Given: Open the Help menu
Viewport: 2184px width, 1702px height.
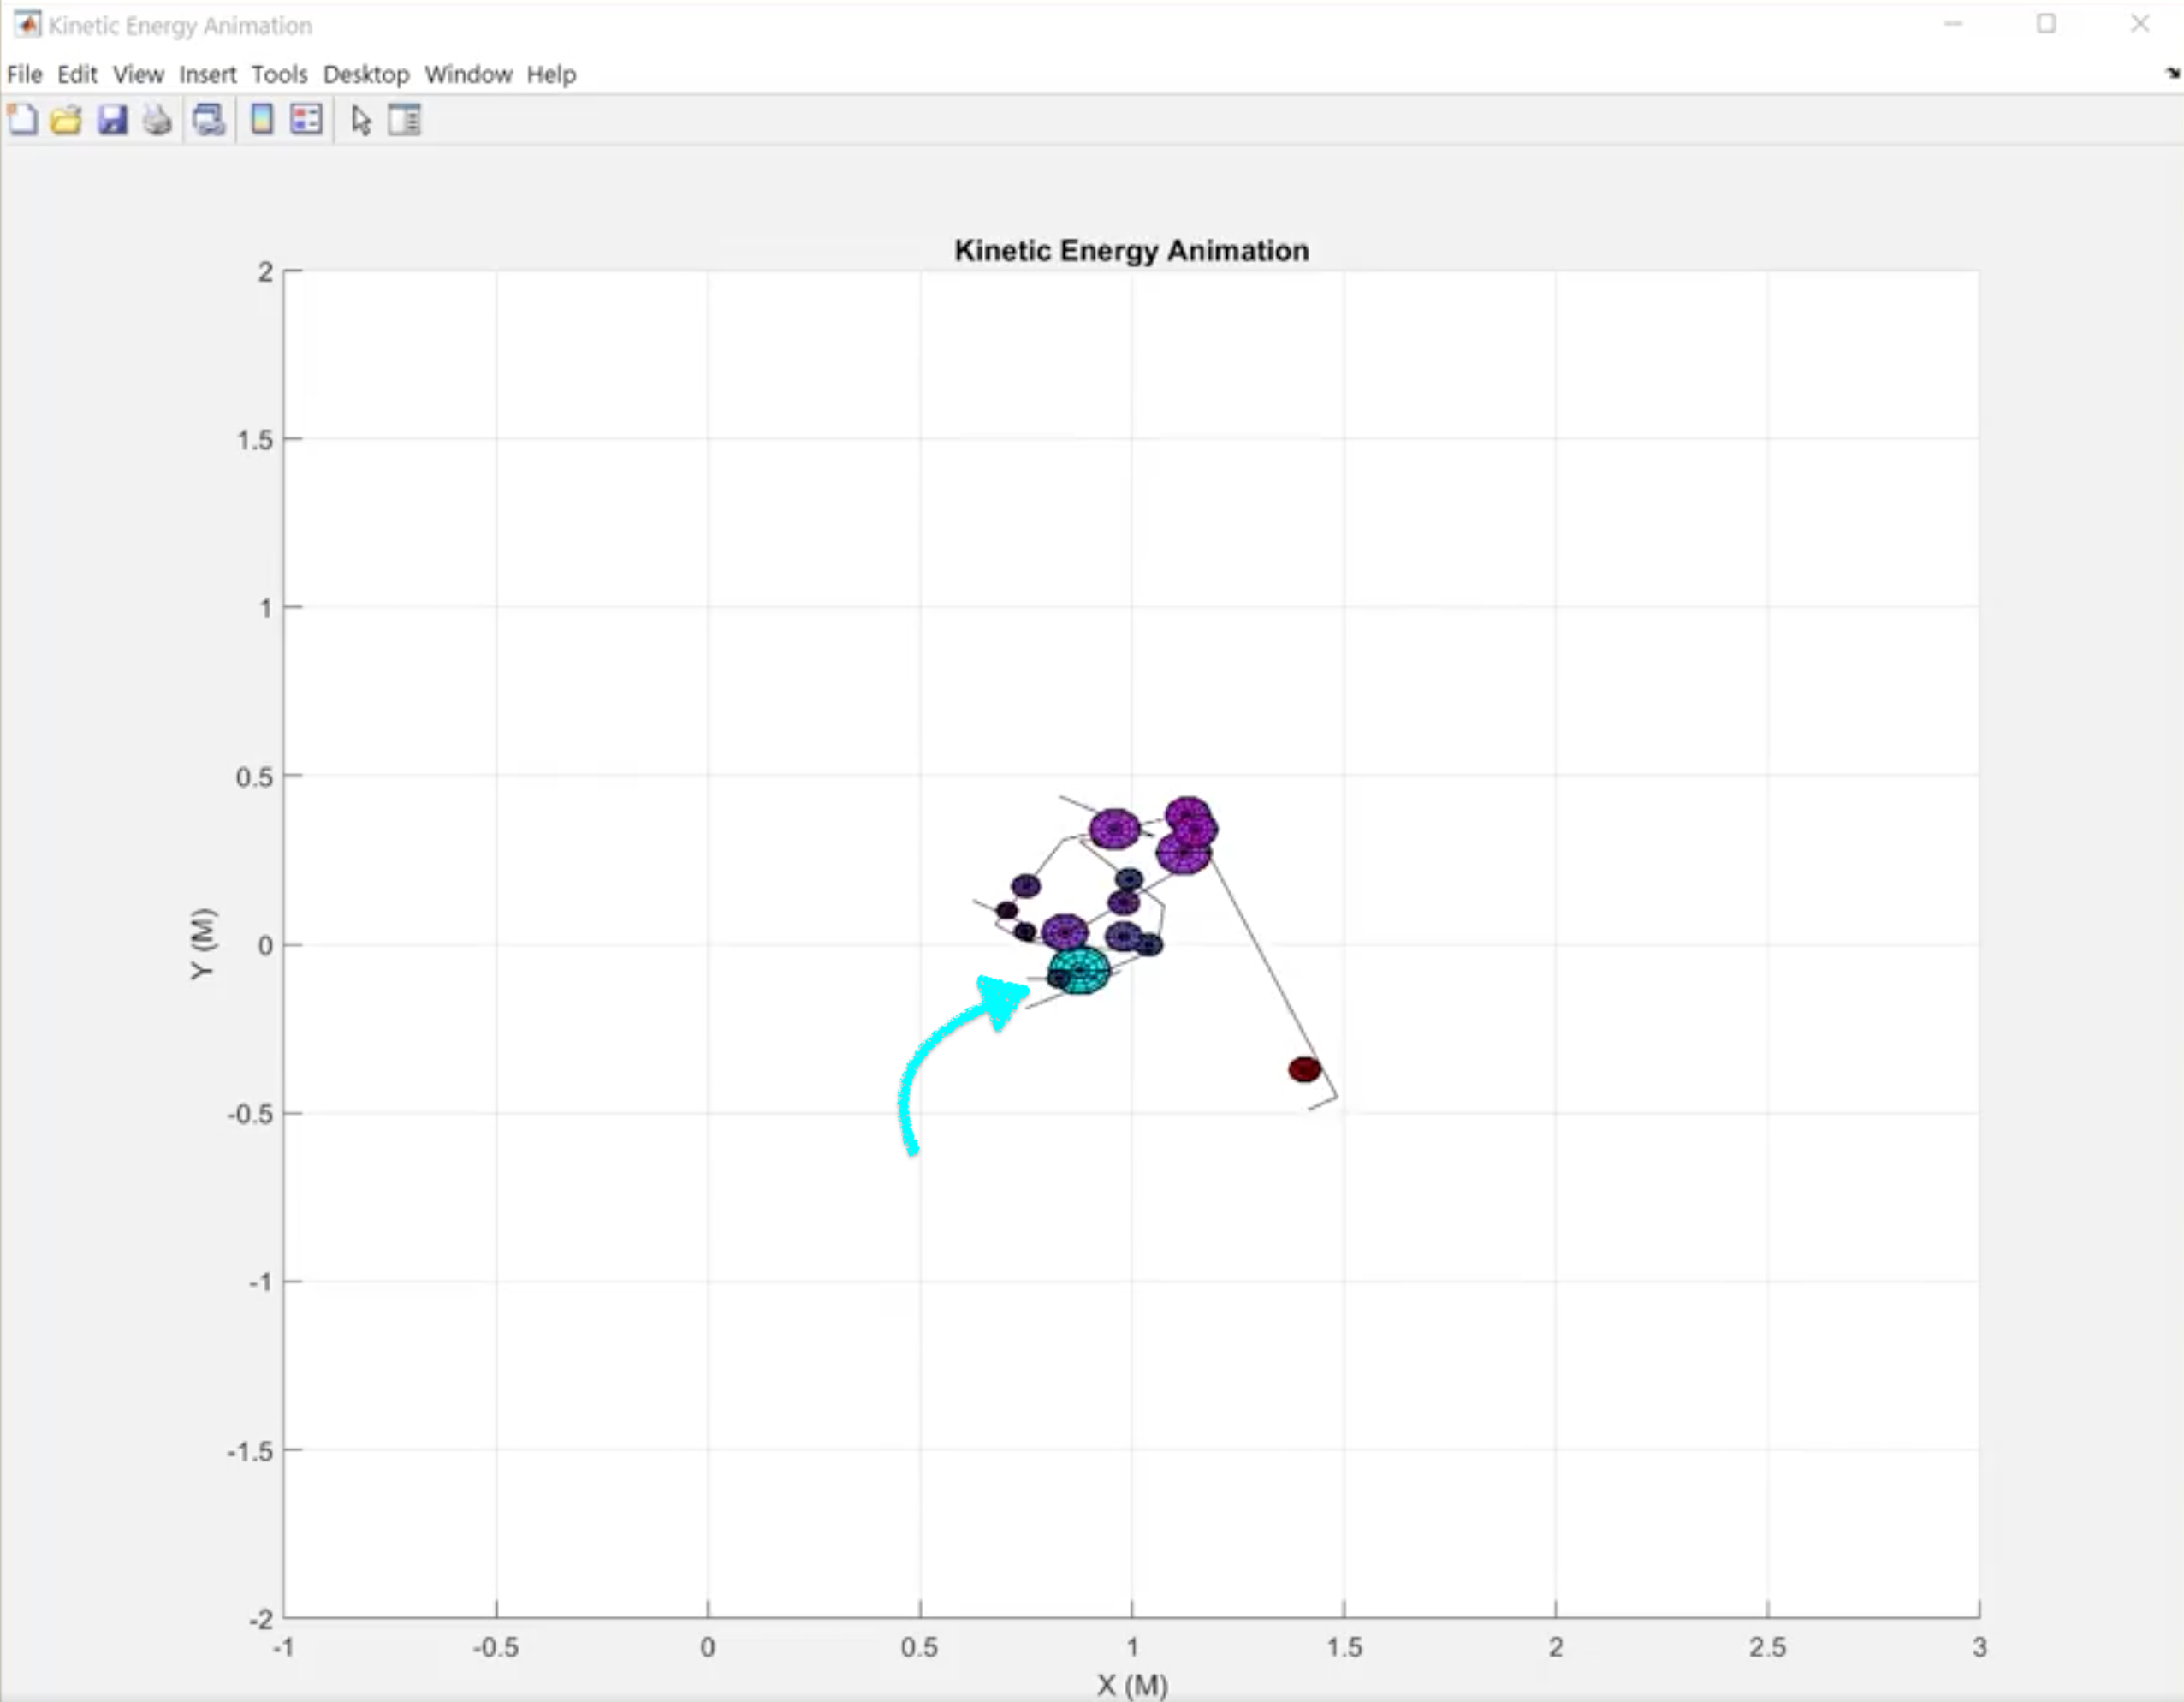Looking at the screenshot, I should click(x=551, y=74).
